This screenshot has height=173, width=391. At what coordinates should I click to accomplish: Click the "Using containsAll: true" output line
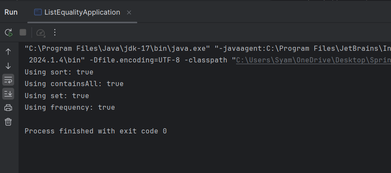pyautogui.click(x=74, y=84)
